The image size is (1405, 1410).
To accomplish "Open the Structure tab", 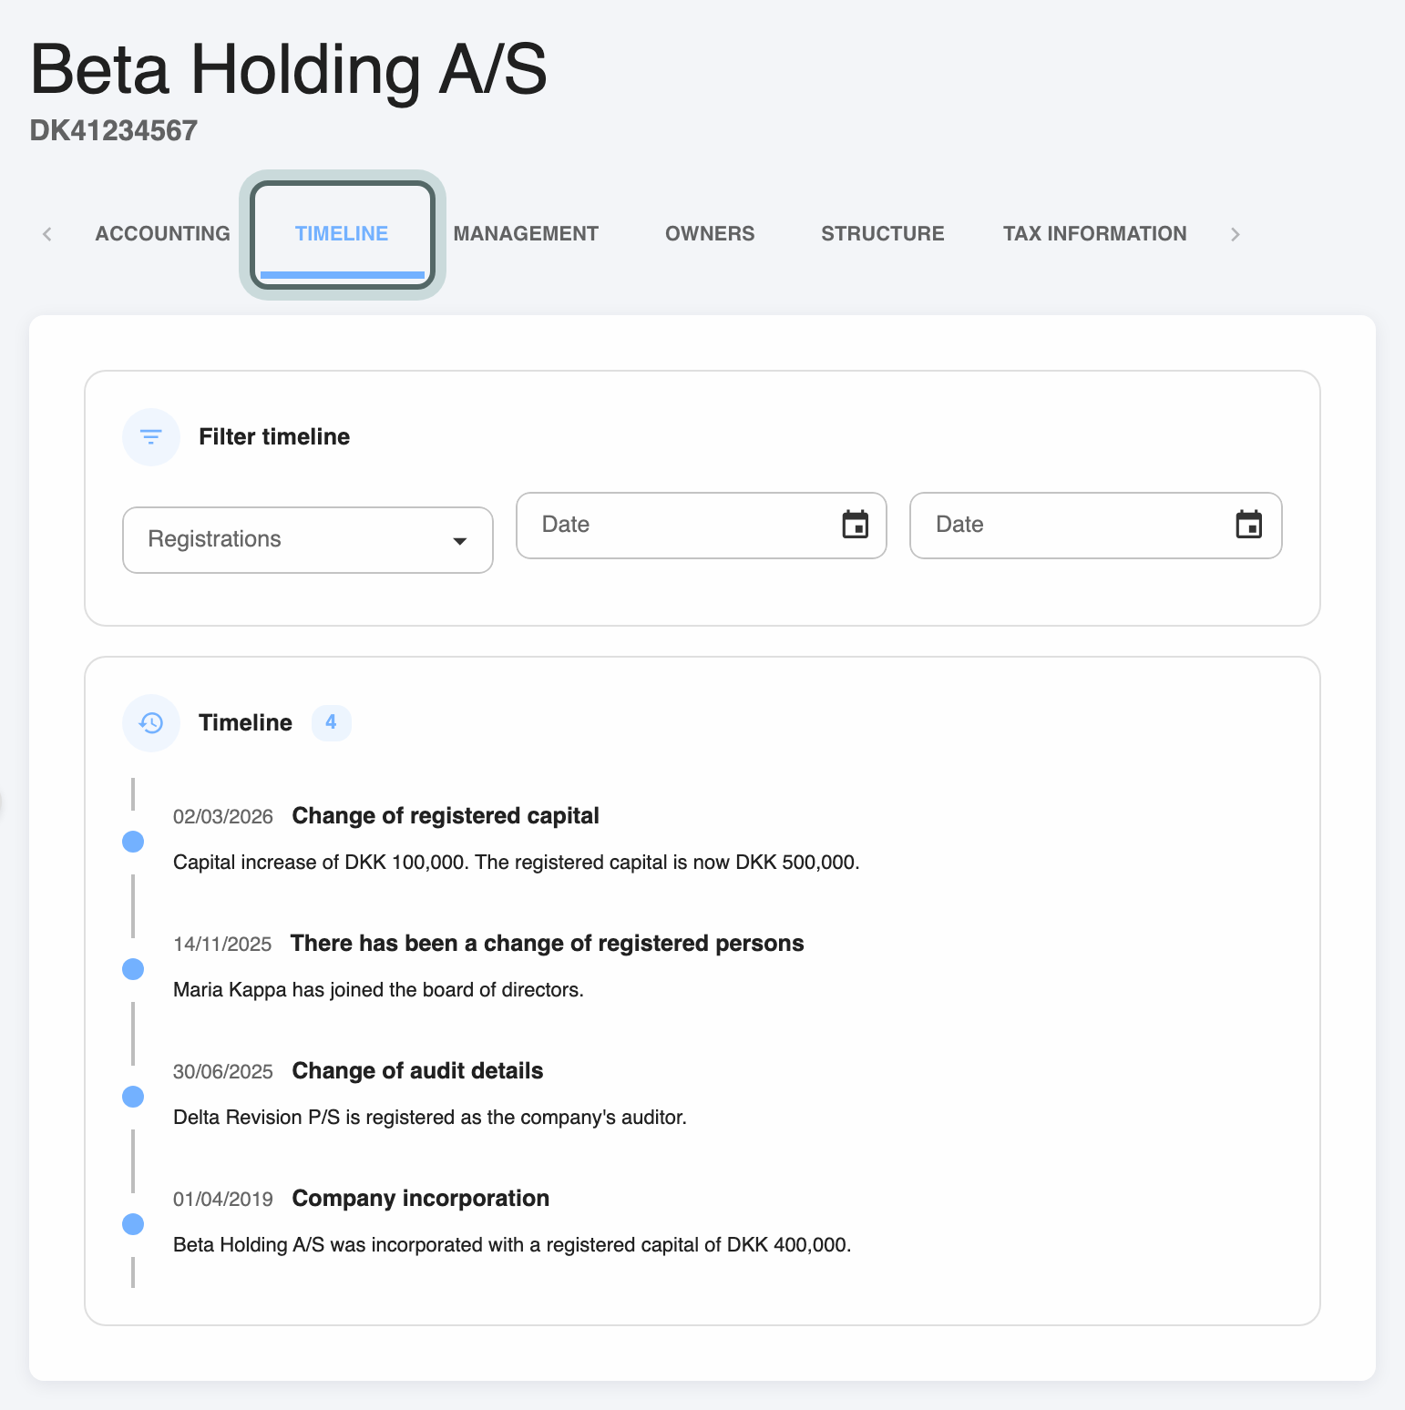I will [x=883, y=234].
